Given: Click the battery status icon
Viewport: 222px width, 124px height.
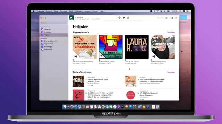Looking at the screenshot, I should 168,11.
